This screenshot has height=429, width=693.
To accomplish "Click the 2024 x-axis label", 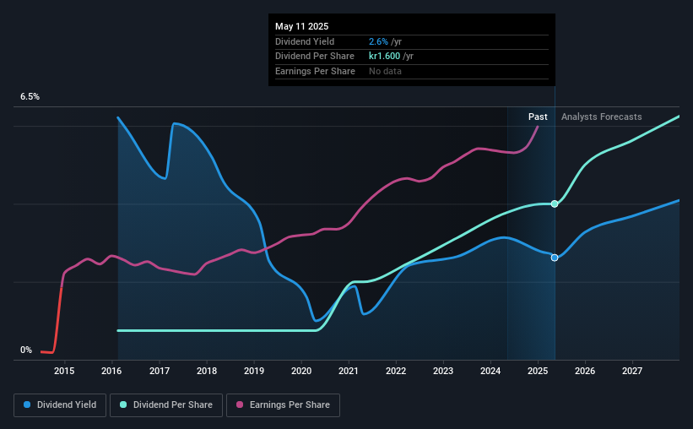I will click(x=490, y=371).
